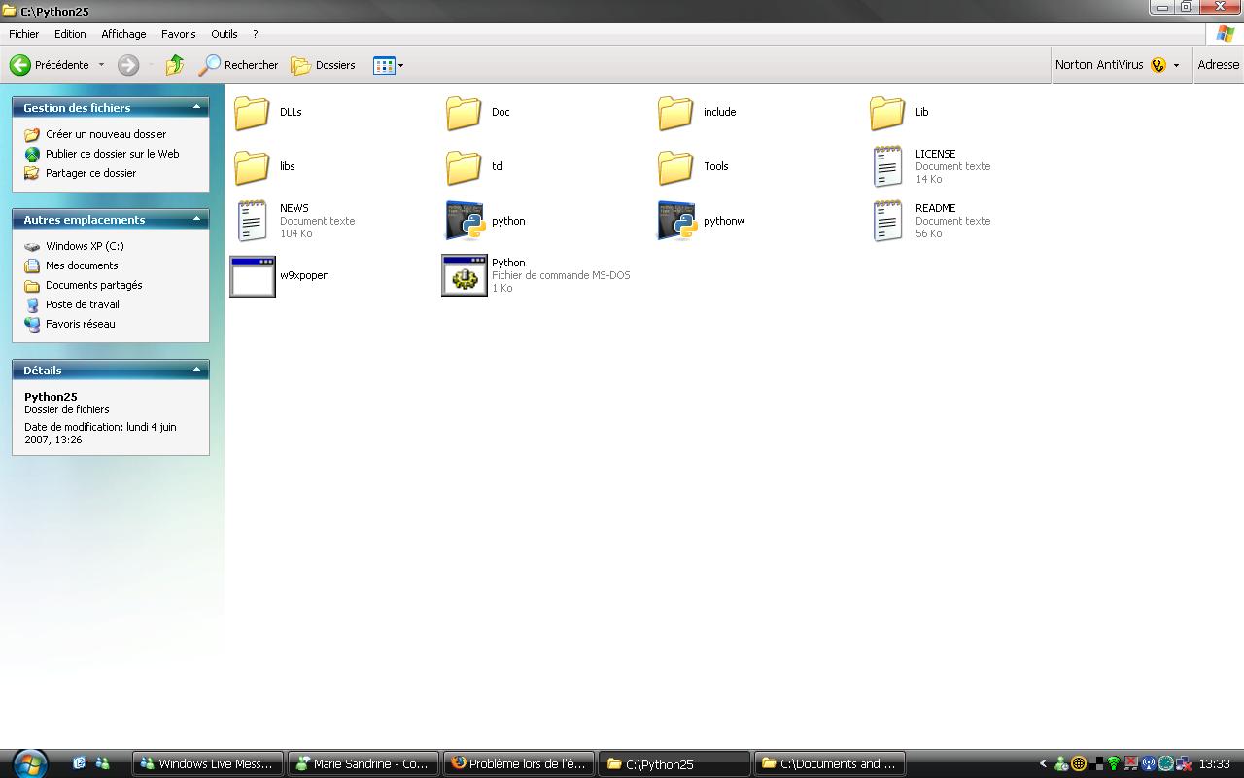Viewport: 1244px width, 778px height.
Task: Go to Mes documents link
Action: tap(82, 265)
